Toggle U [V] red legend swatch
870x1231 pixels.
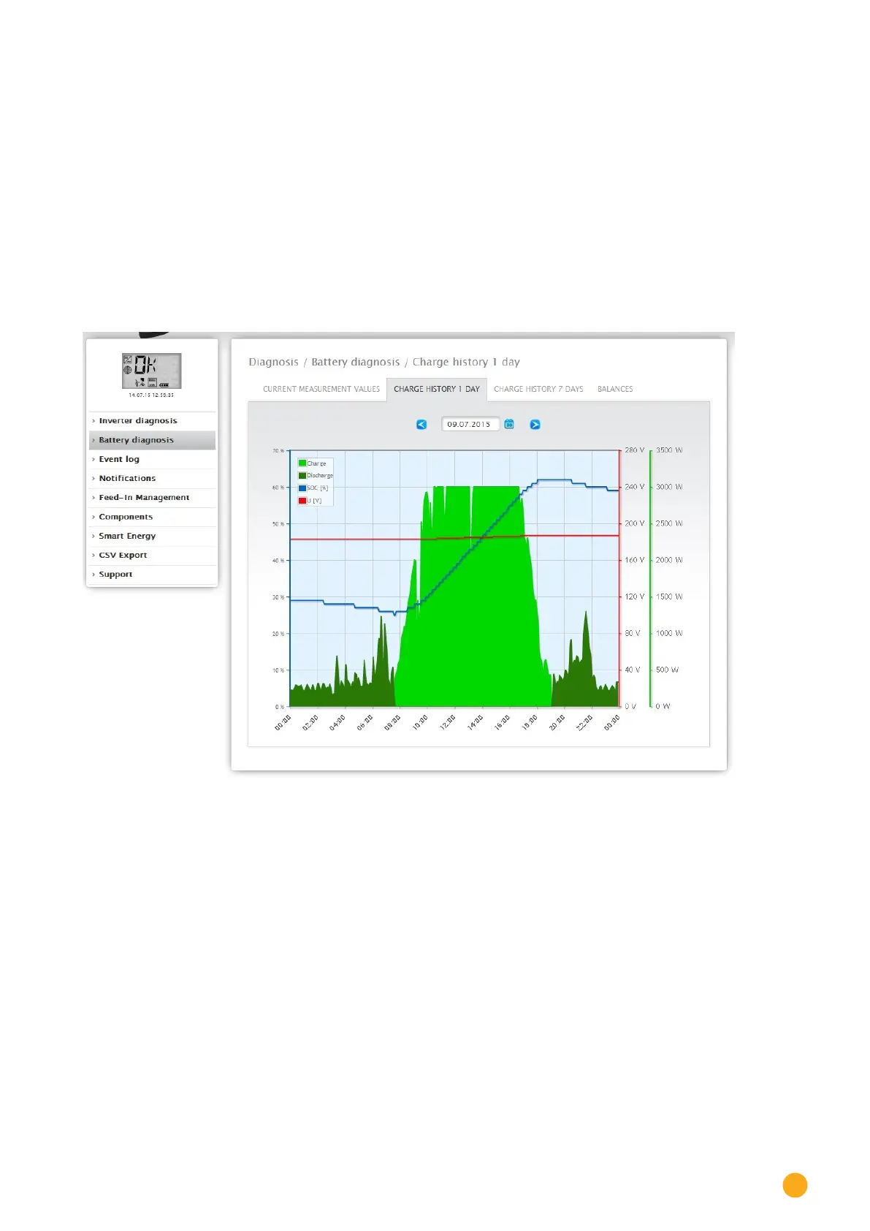pos(302,501)
